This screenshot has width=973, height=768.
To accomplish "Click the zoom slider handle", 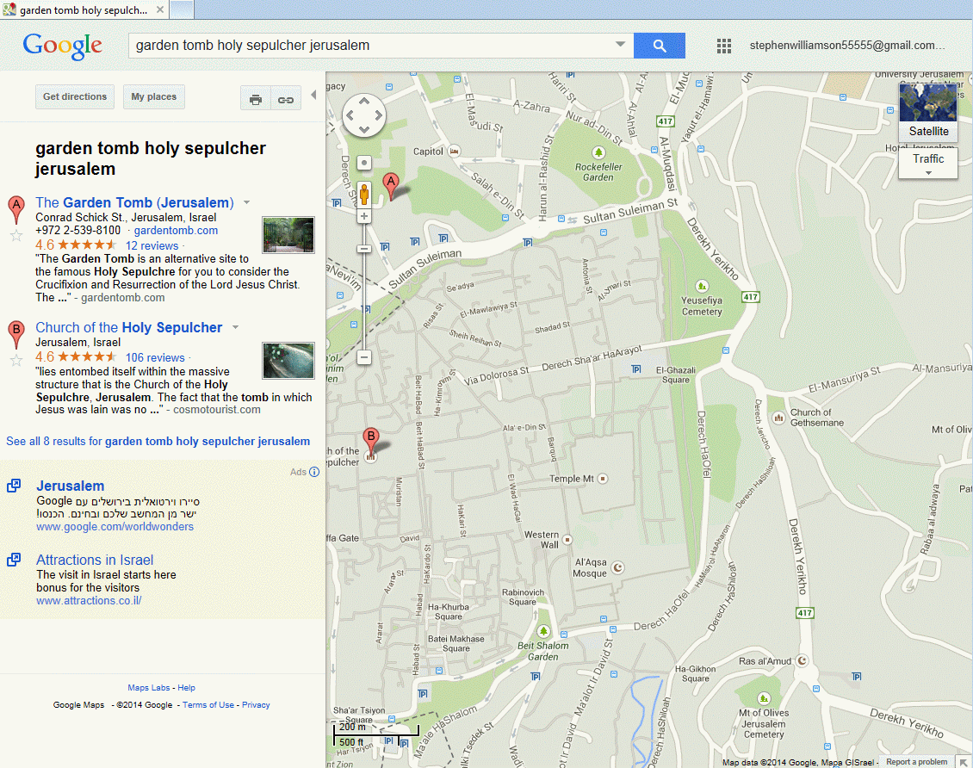I will click(364, 249).
